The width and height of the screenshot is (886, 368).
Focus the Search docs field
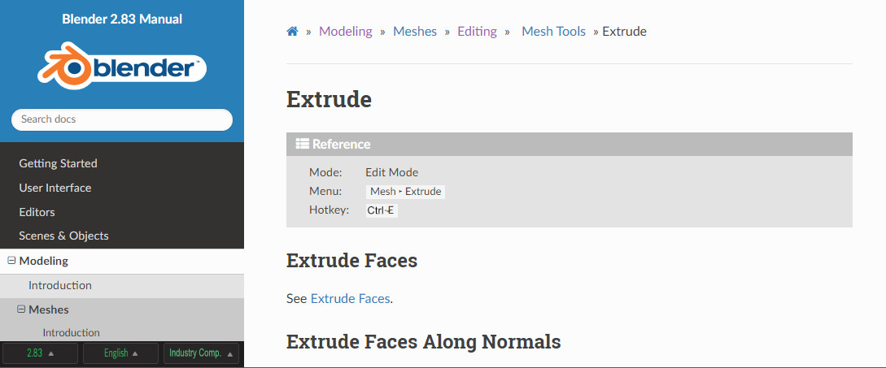tap(122, 119)
